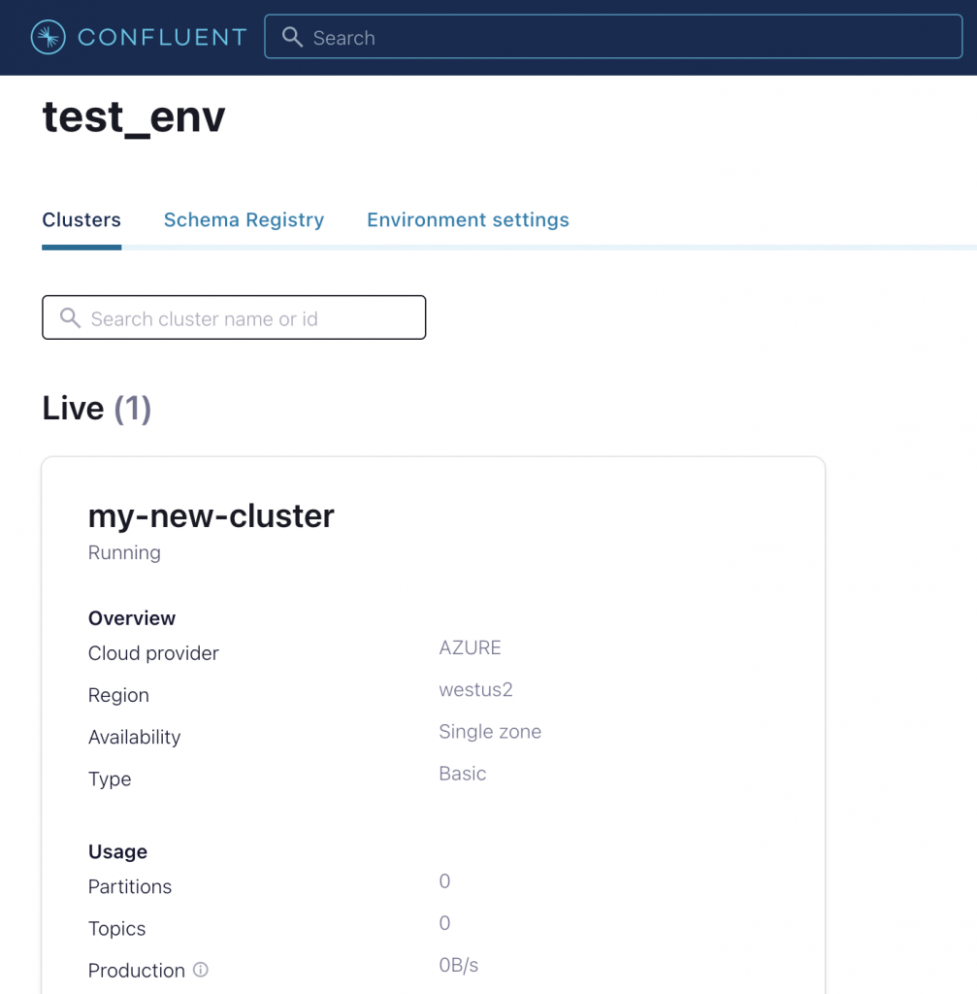Viewport: 977px width, 994px height.
Task: Focus the top Search field
Action: pyautogui.click(x=613, y=37)
